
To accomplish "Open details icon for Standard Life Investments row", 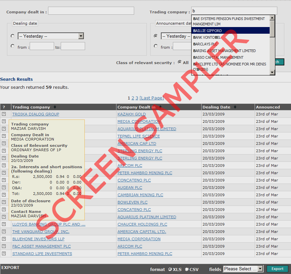I will tap(4, 253).
